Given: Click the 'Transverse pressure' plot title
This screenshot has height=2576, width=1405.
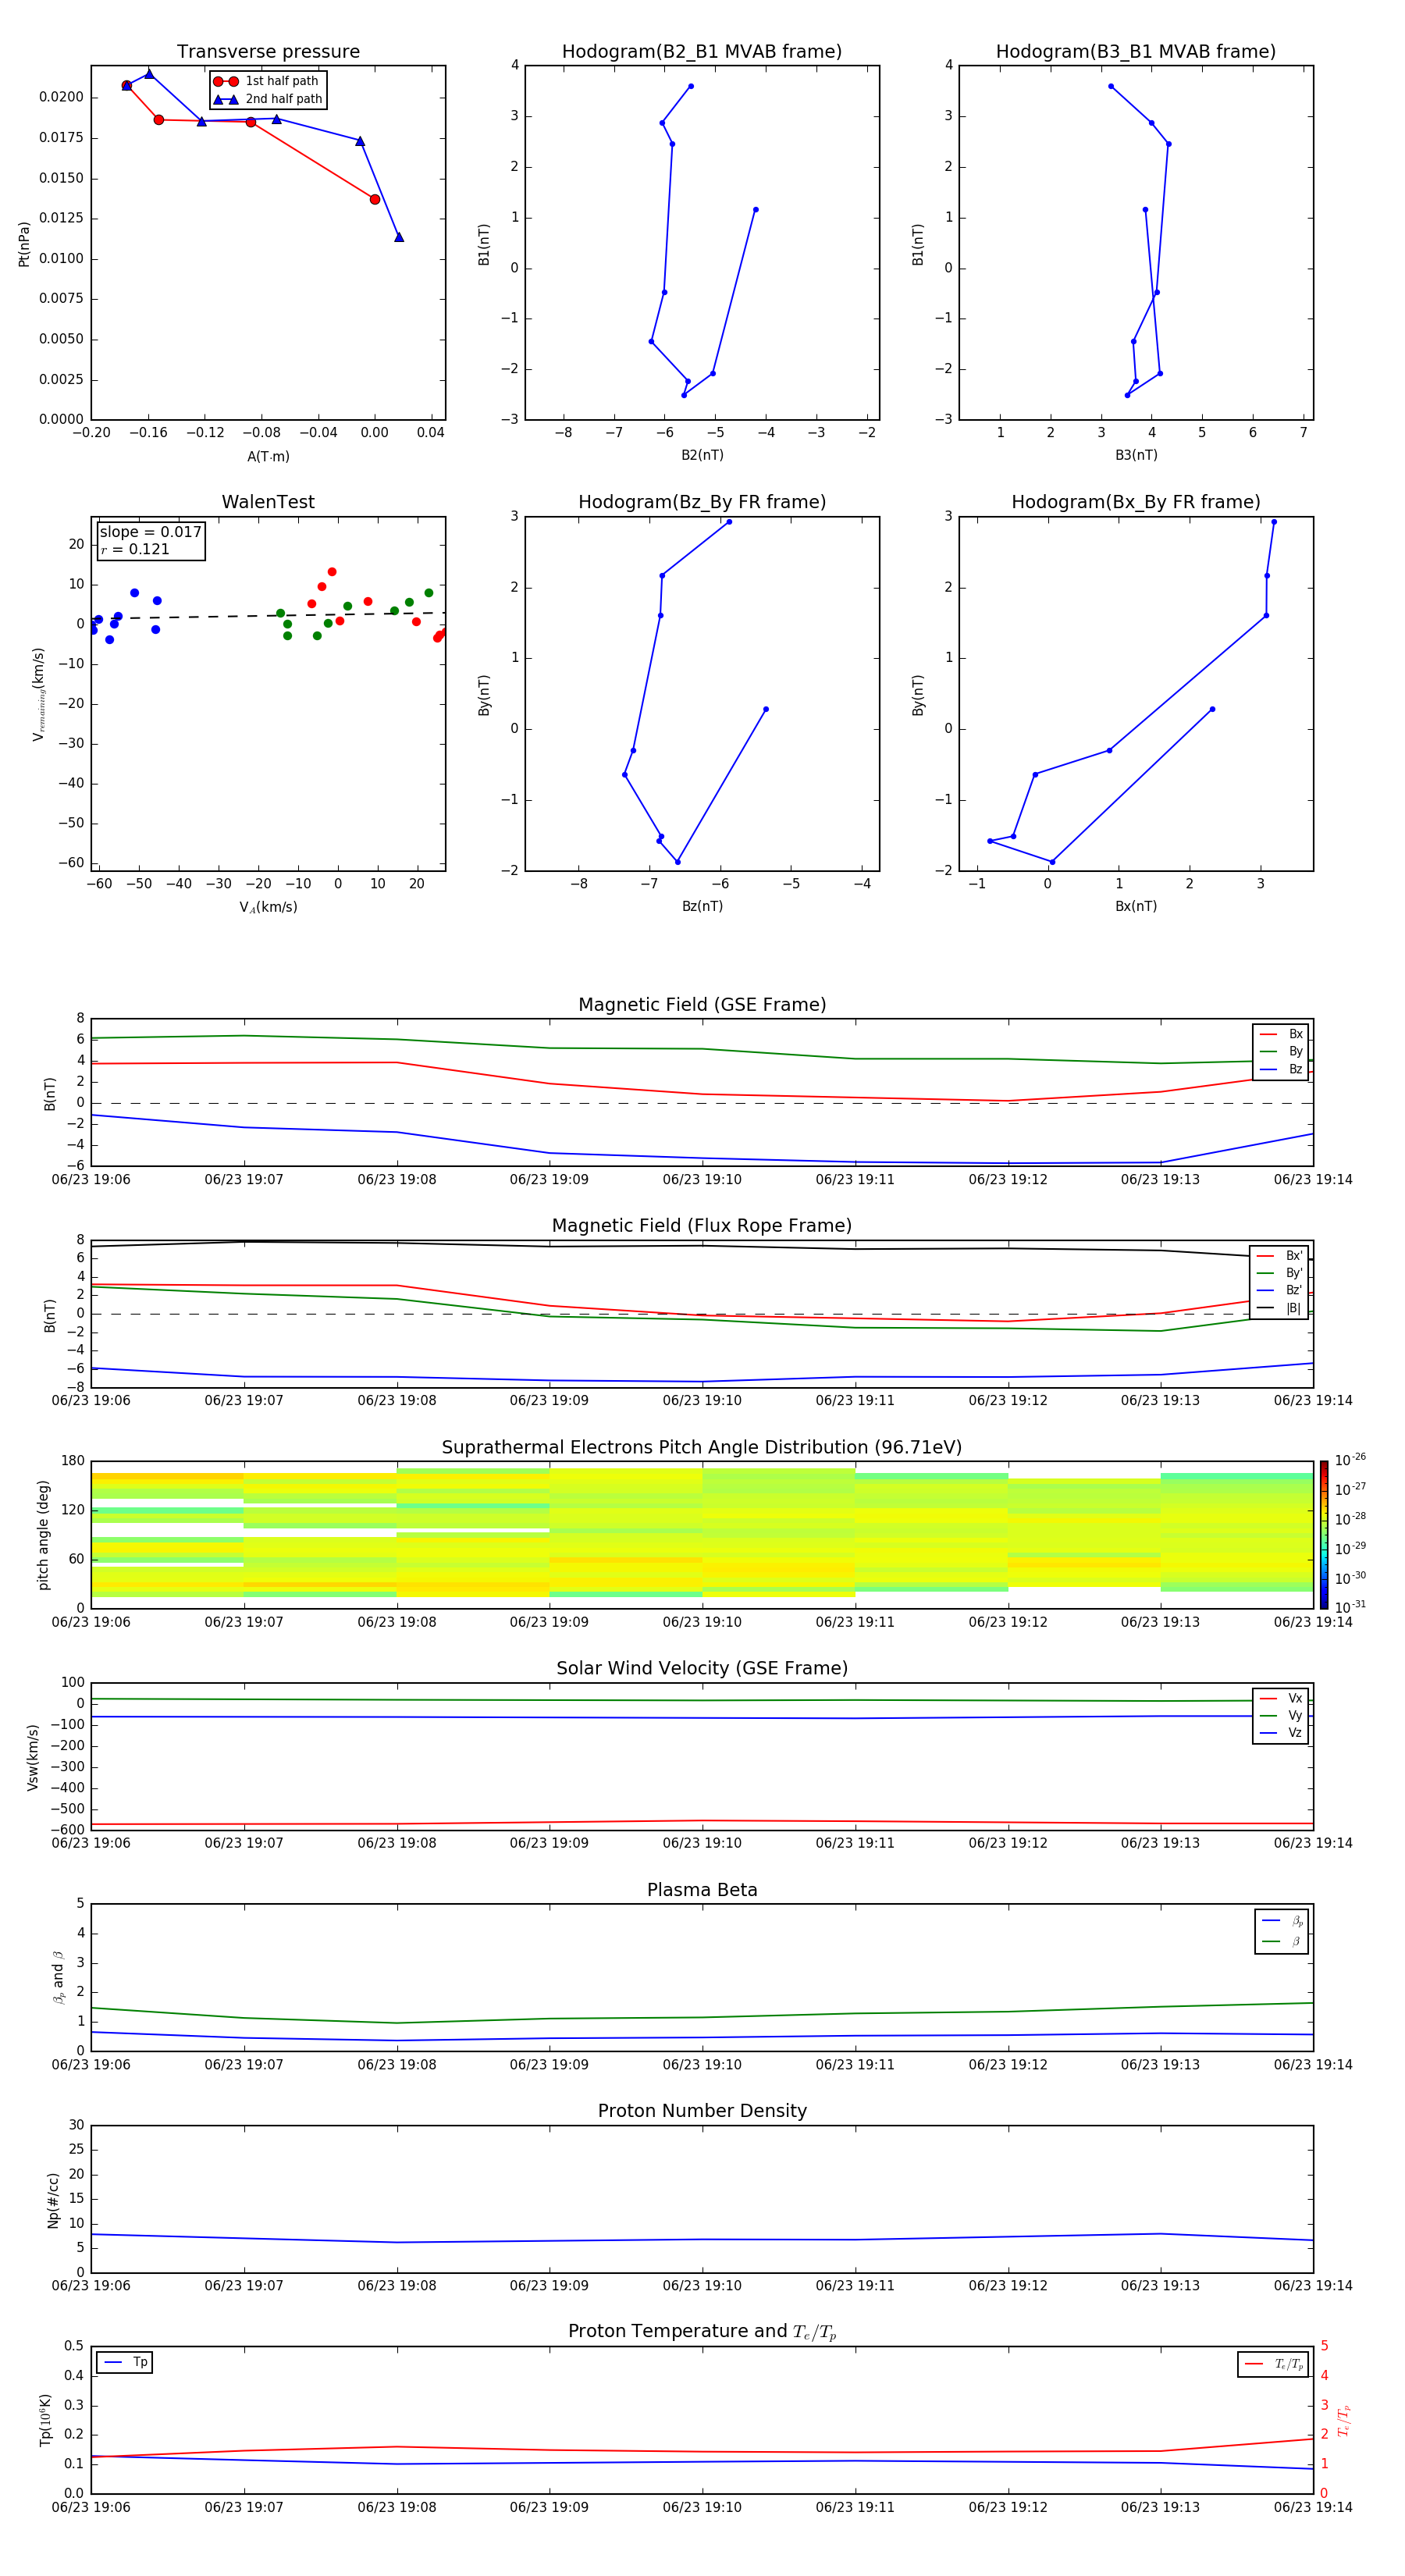Looking at the screenshot, I should click(268, 52).
